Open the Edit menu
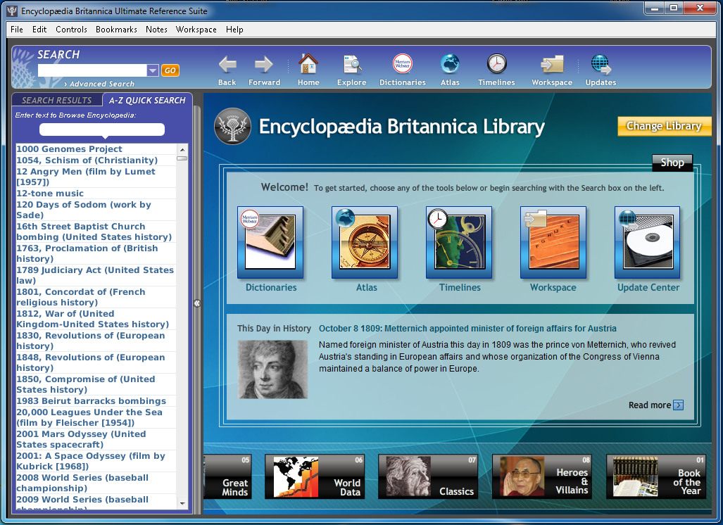Image resolution: width=723 pixels, height=525 pixels. (39, 30)
